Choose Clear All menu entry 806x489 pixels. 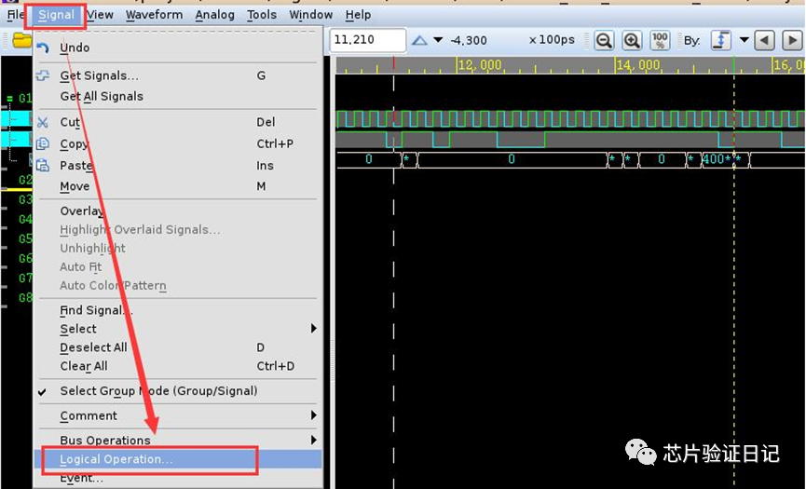178,366
